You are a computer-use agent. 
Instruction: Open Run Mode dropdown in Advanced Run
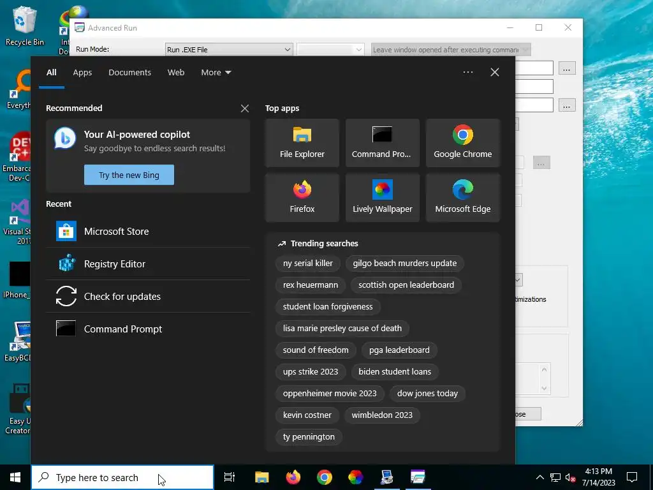coord(229,50)
